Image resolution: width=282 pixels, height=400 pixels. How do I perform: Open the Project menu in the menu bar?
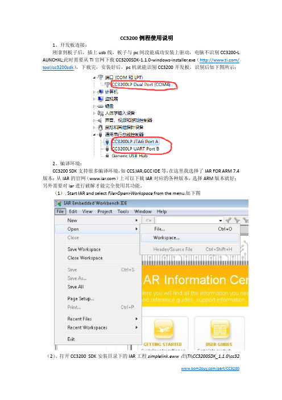click(x=105, y=211)
